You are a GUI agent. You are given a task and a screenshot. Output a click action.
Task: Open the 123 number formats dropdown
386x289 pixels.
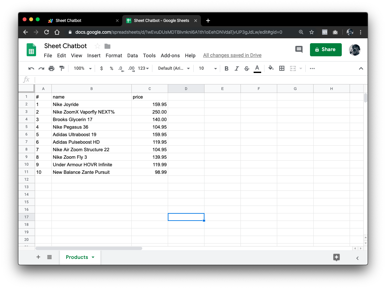144,68
